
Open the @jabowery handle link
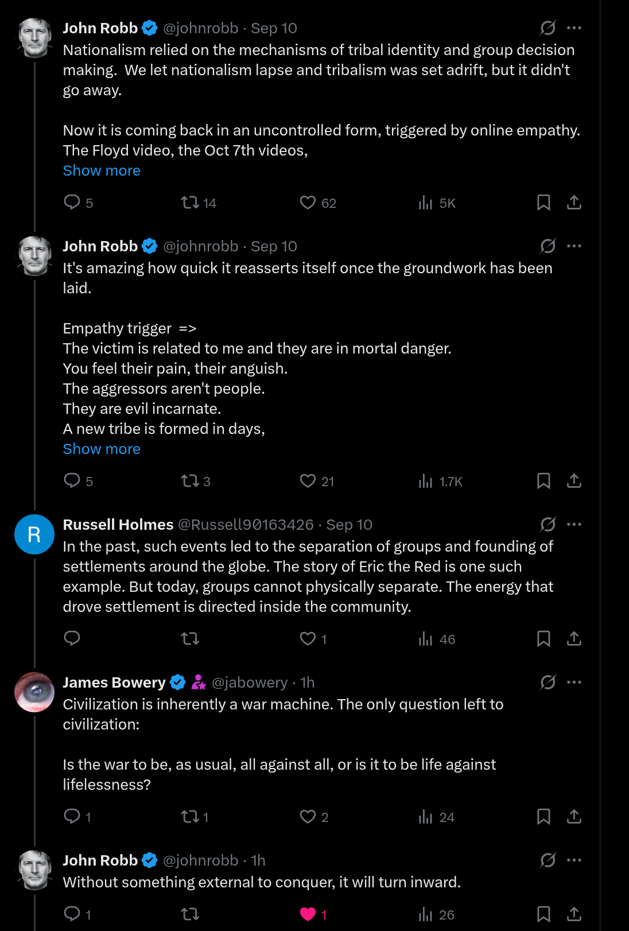pos(250,682)
